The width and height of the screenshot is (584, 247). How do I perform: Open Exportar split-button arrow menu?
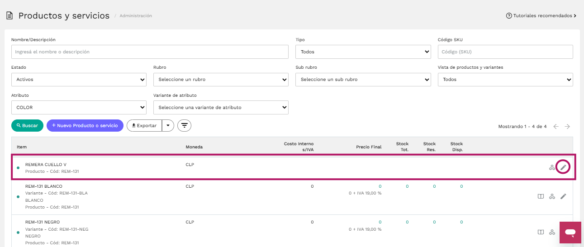(168, 125)
